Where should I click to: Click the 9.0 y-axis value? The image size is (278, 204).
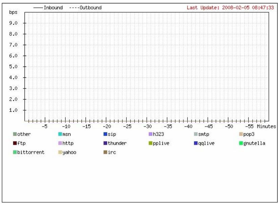[13, 23]
